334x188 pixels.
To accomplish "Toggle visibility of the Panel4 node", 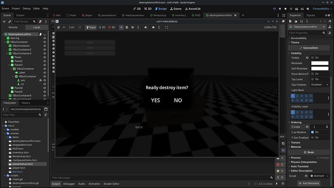I will 45,88.
